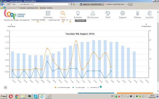Click the device manager taskbar icon

click(29, 96)
